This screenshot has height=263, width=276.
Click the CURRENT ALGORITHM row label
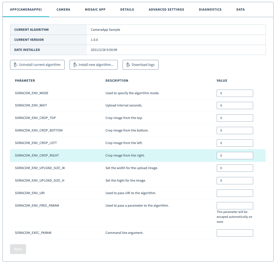click(31, 30)
